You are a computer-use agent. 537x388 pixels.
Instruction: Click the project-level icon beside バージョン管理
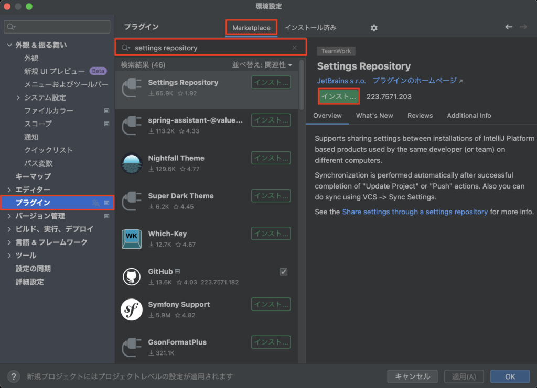tap(107, 216)
